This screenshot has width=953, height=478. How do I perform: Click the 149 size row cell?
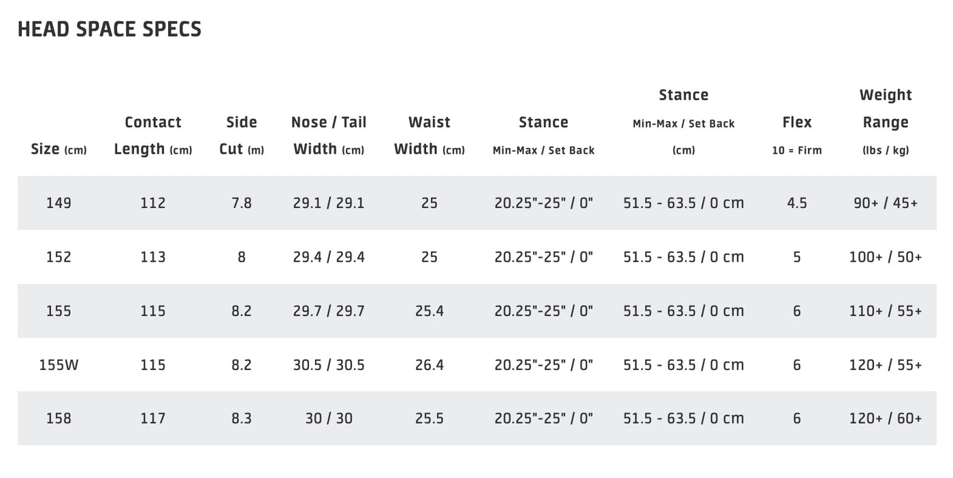point(59,203)
